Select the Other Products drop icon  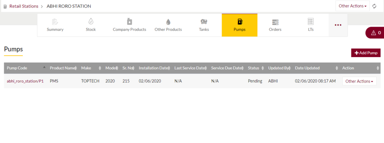coord(168,22)
